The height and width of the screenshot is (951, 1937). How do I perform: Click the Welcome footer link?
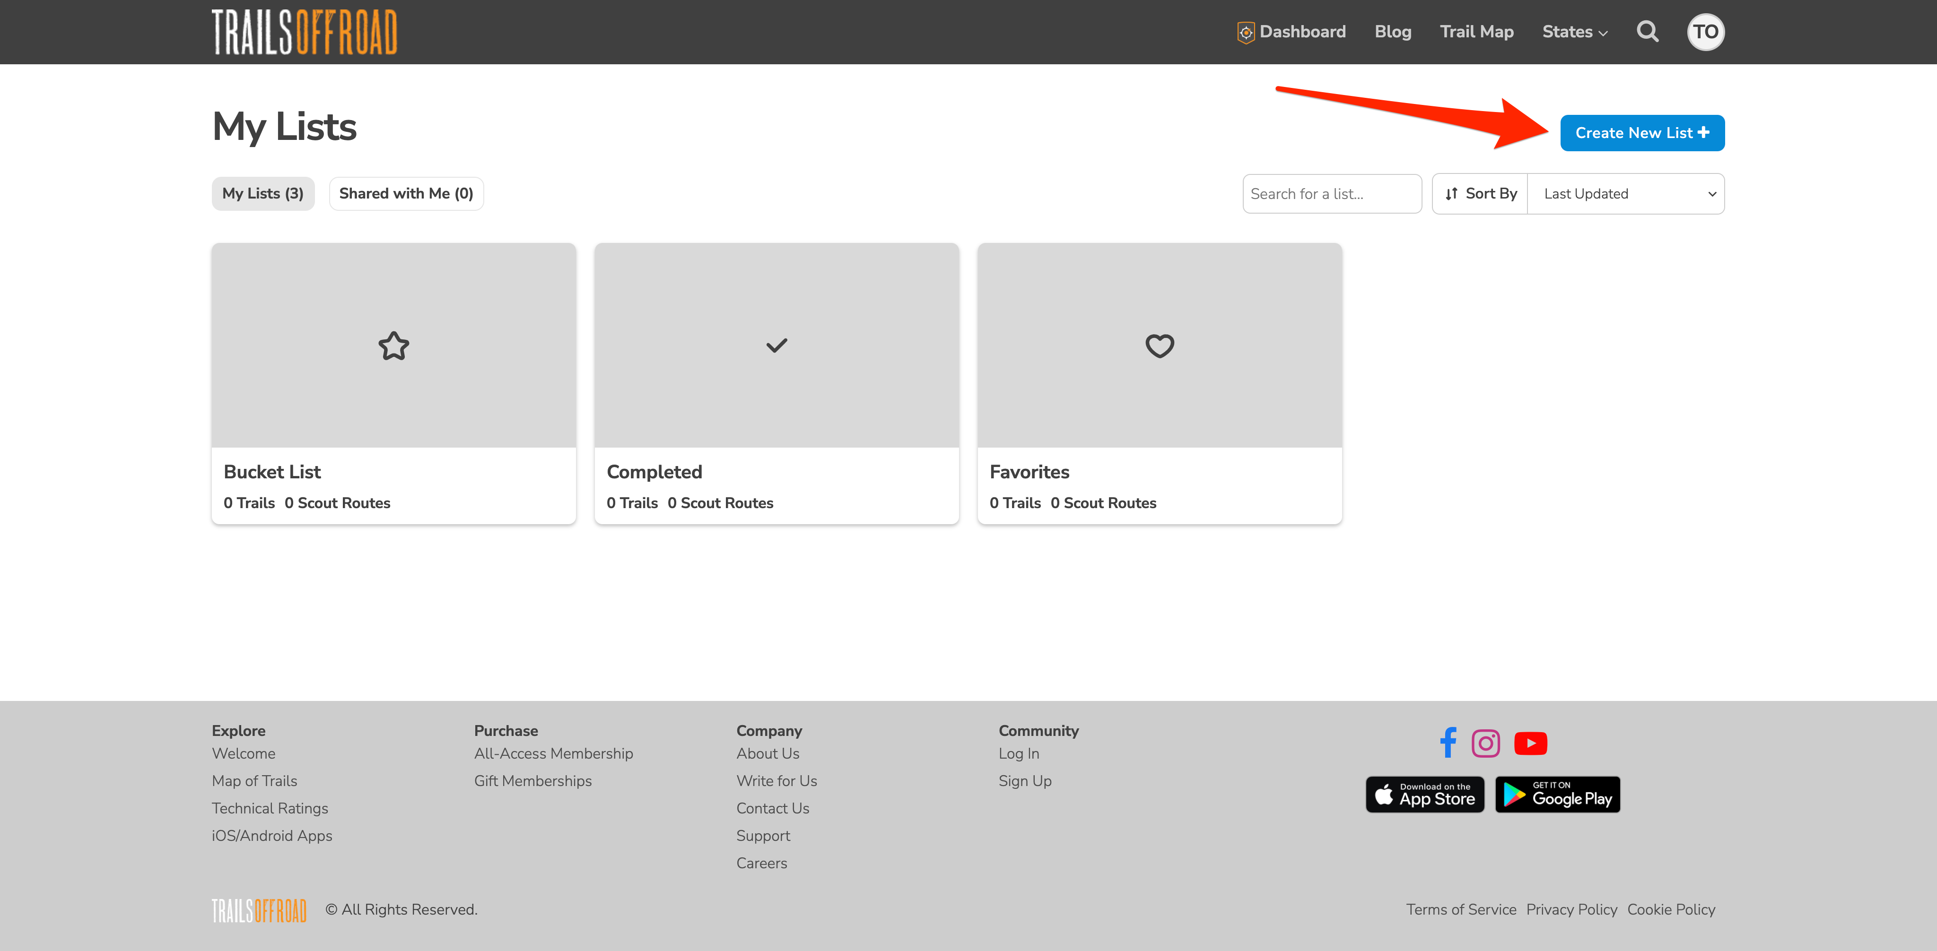244,753
